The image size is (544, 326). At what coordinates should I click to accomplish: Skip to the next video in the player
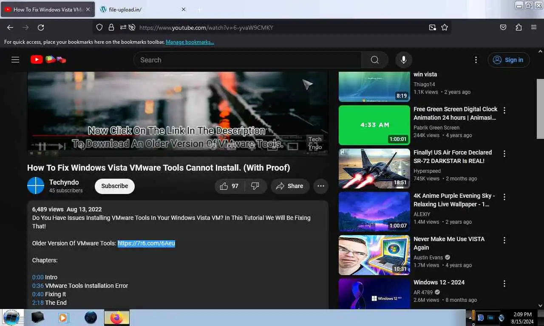click(62, 146)
